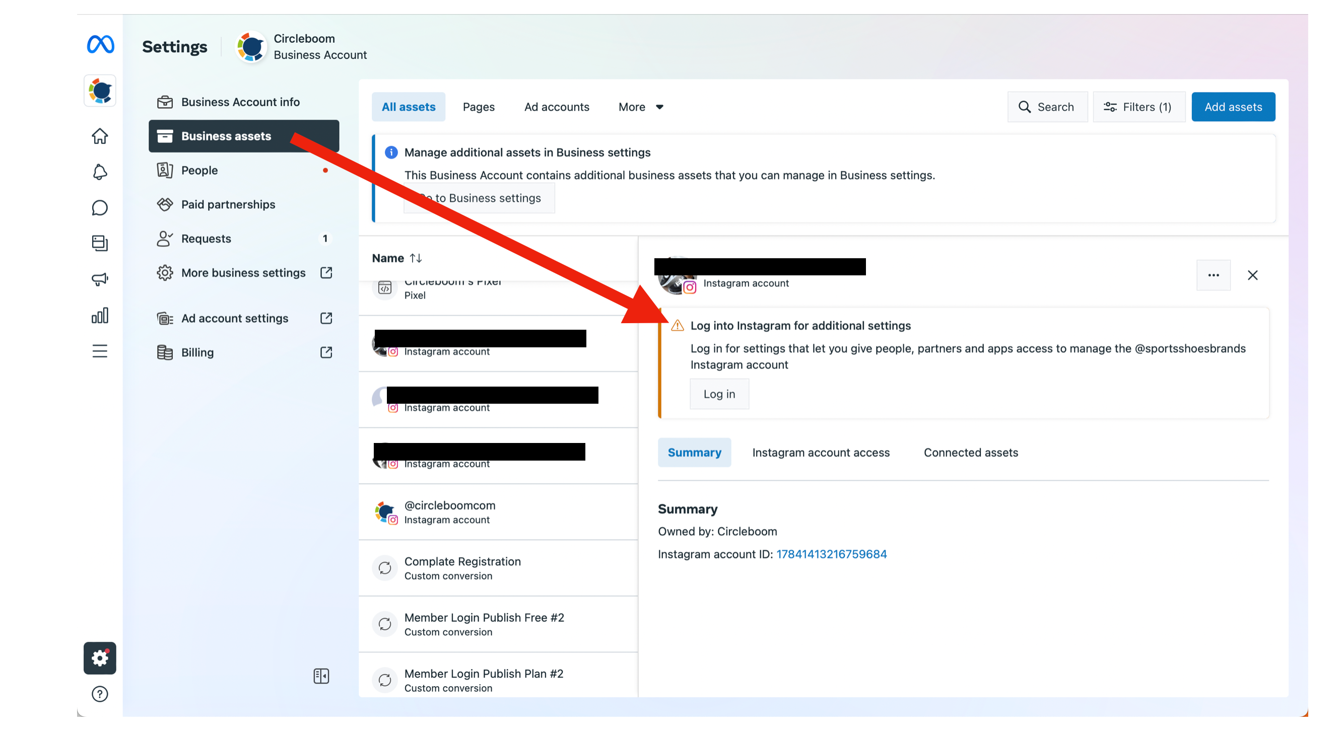1343x744 pixels.
Task: Open external link icon beside More business settings
Action: coord(326,273)
